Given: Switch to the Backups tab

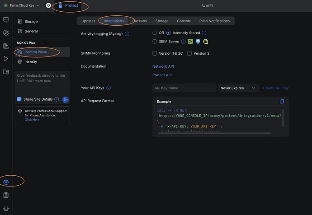Looking at the screenshot, I should [x=140, y=21].
